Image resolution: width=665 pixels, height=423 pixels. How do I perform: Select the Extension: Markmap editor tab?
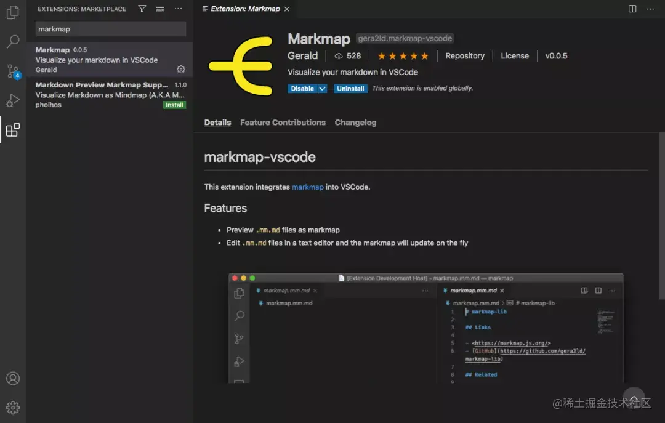(x=245, y=9)
